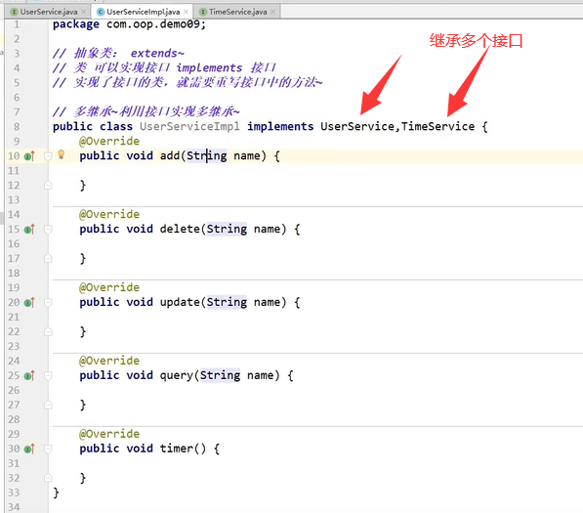The image size is (583, 513).
Task: Click the interface icon on UserService.java tab
Action: click(x=14, y=12)
